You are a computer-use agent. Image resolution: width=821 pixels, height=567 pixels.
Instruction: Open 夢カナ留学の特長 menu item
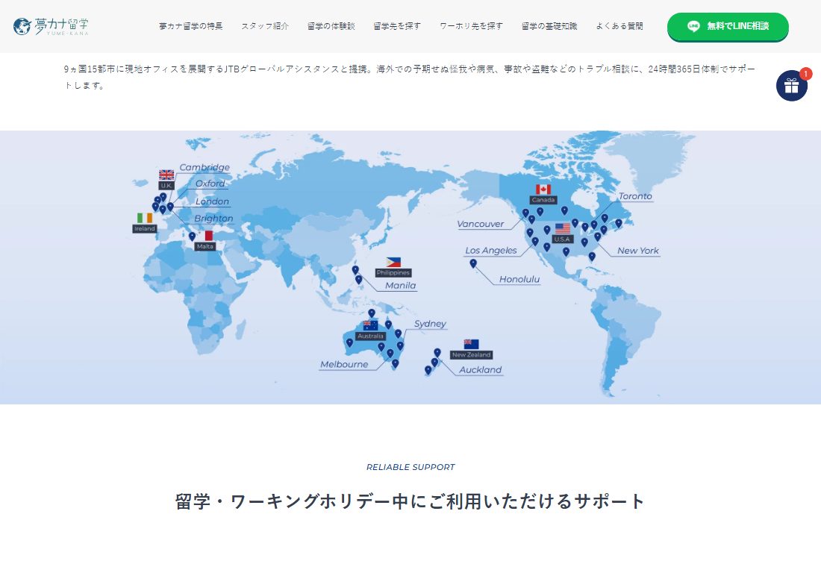point(191,25)
